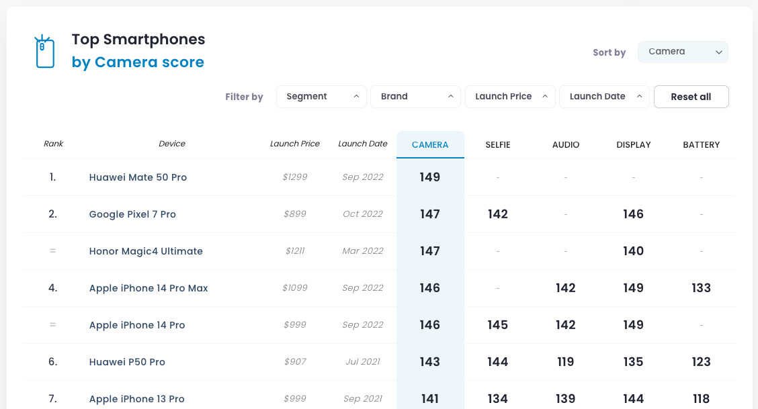This screenshot has height=409, width=758.
Task: Click display score 140 for Honor Magic4 Ultimate
Action: pyautogui.click(x=633, y=251)
